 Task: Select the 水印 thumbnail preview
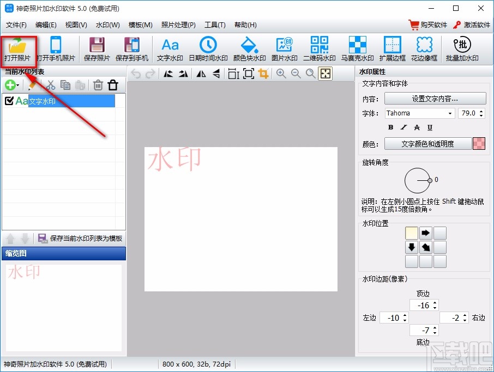tap(64, 308)
